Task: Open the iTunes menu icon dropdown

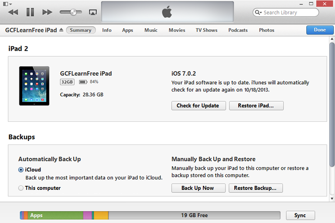Action: (x=7, y=4)
